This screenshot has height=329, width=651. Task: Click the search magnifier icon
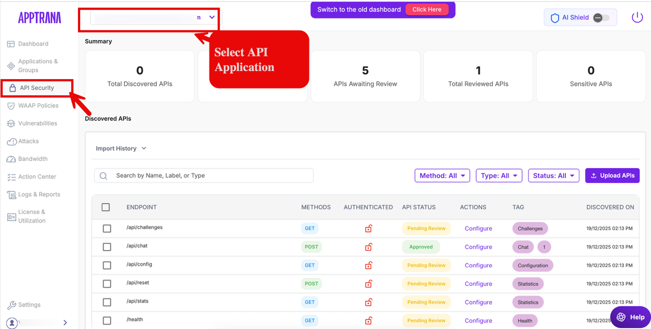(103, 176)
